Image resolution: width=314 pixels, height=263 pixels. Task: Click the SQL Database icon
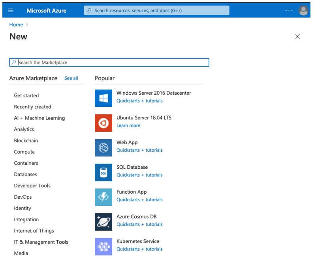click(x=103, y=172)
